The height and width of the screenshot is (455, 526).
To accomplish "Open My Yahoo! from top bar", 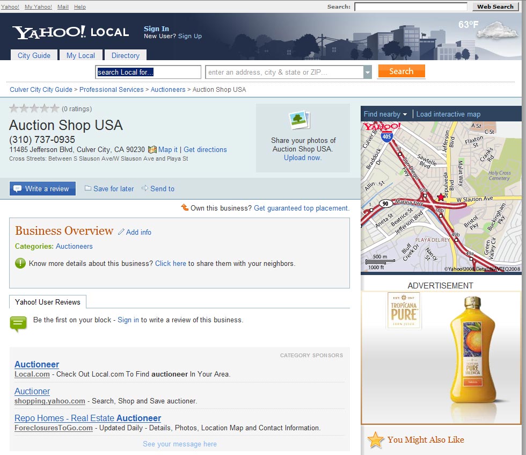I will pos(38,7).
